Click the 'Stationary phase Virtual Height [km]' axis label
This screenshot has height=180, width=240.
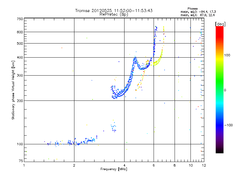(x=13, y=90)
